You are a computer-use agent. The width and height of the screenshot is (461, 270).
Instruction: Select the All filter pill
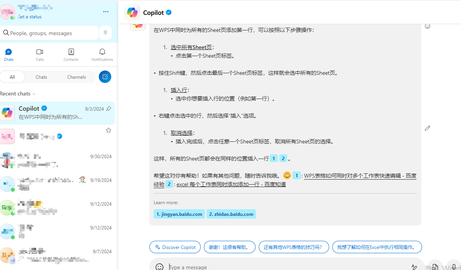pos(12,77)
